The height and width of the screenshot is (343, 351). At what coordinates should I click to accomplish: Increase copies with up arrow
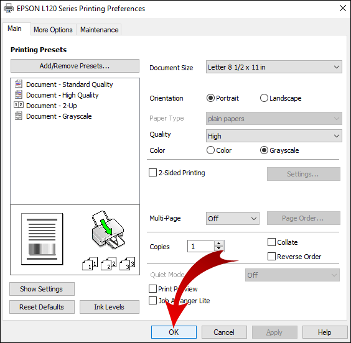218,244
